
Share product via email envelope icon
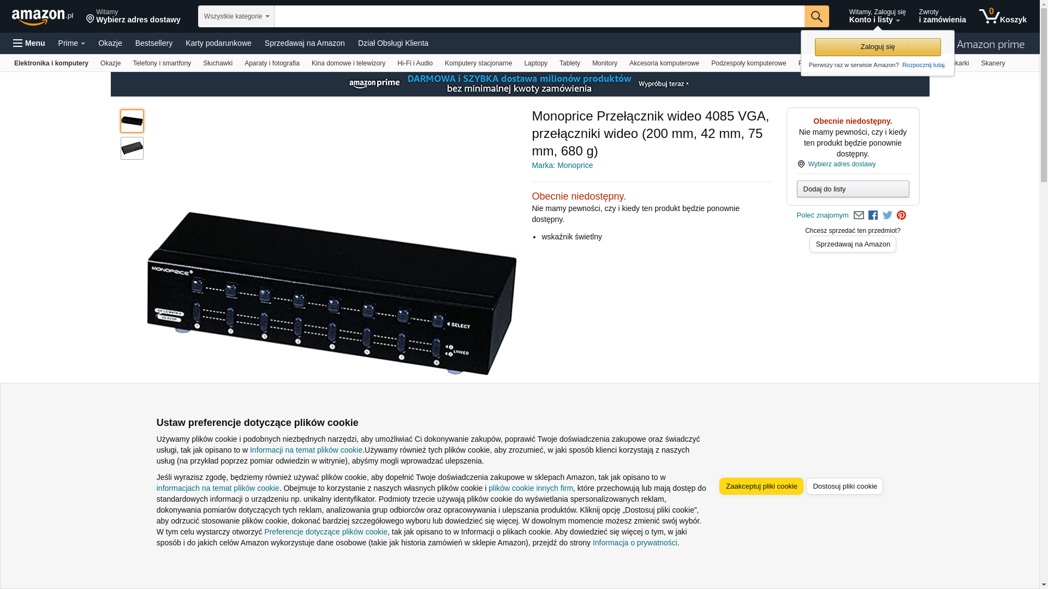pos(859,215)
